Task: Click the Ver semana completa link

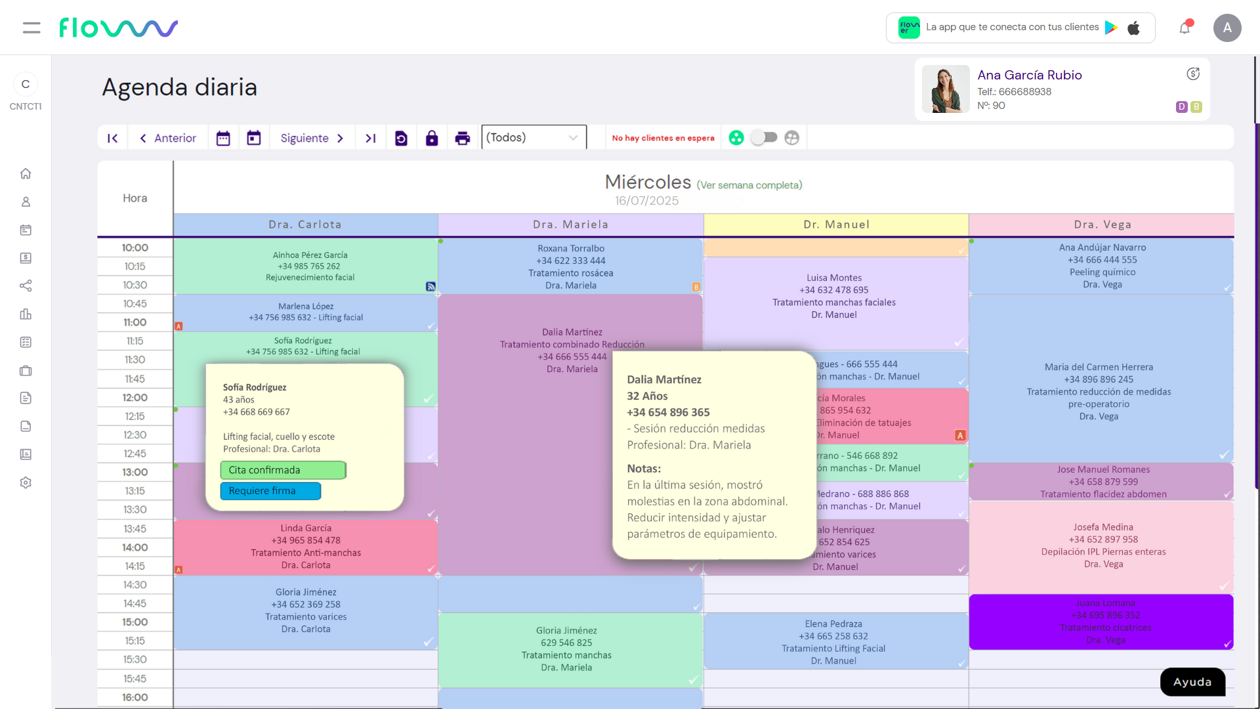Action: click(749, 185)
